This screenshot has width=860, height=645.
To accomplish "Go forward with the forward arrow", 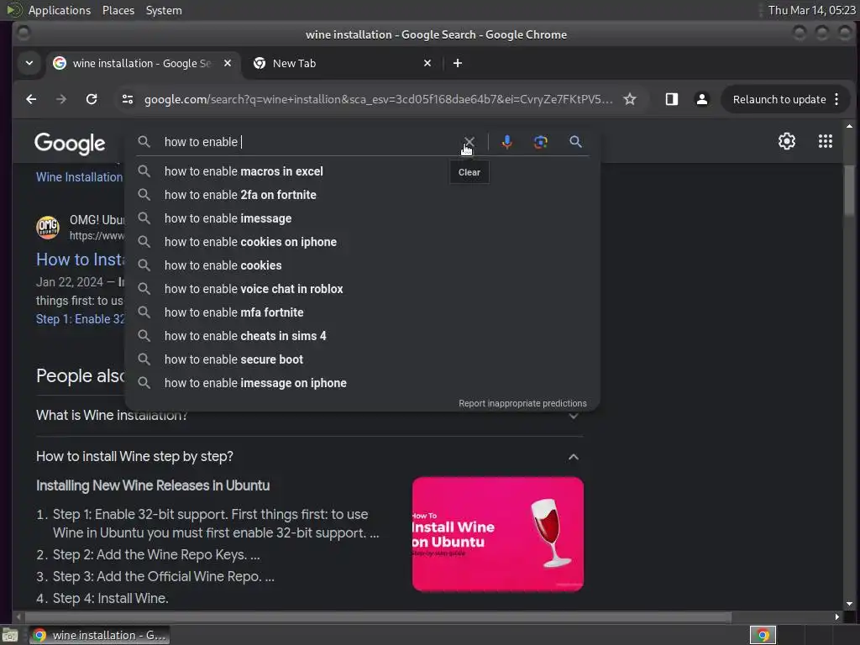I will (61, 99).
